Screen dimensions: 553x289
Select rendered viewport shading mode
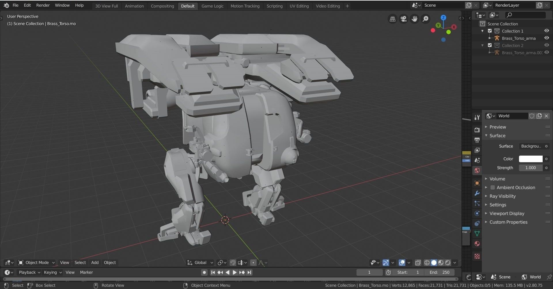point(448,262)
